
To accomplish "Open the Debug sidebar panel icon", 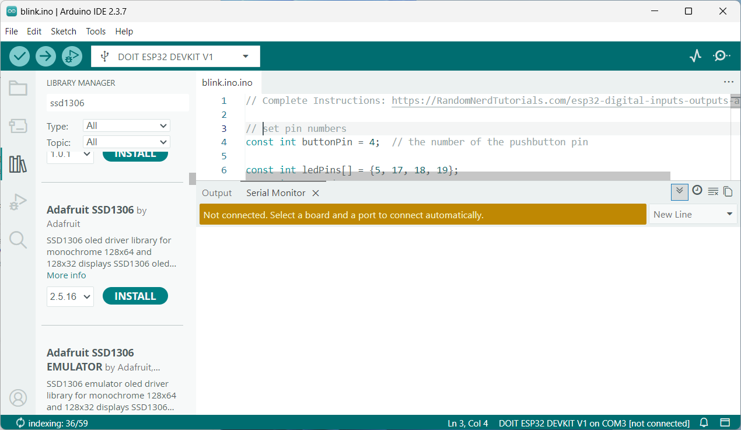I will tap(18, 202).
